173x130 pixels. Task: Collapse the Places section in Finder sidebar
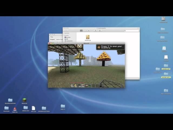(x=64, y=35)
